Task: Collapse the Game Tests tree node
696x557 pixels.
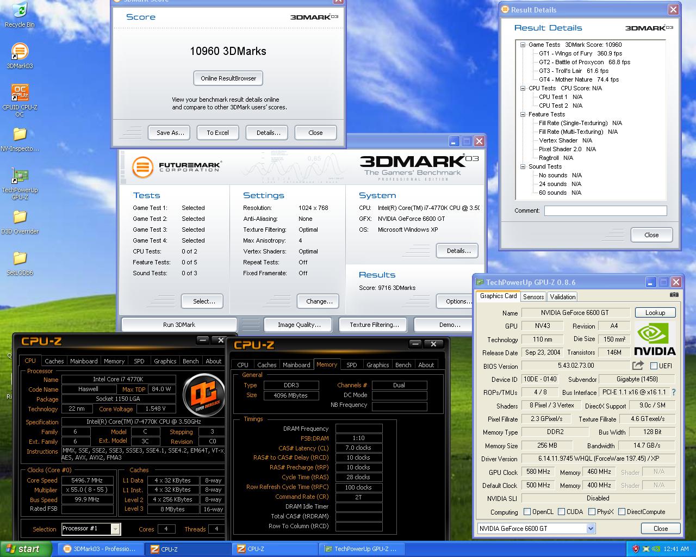Action: [523, 45]
